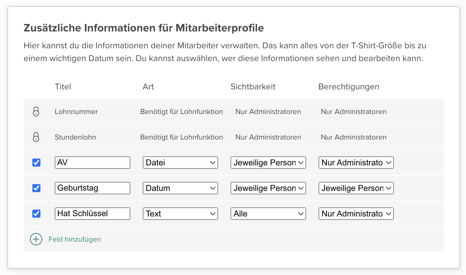Click the Feld hinzufügen link

pyautogui.click(x=75, y=239)
